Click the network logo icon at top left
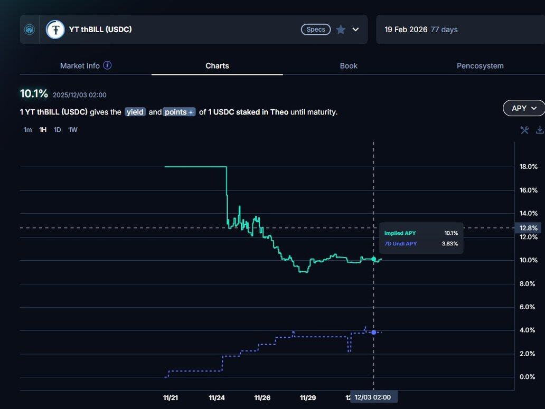545x409 pixels. pyautogui.click(x=30, y=30)
